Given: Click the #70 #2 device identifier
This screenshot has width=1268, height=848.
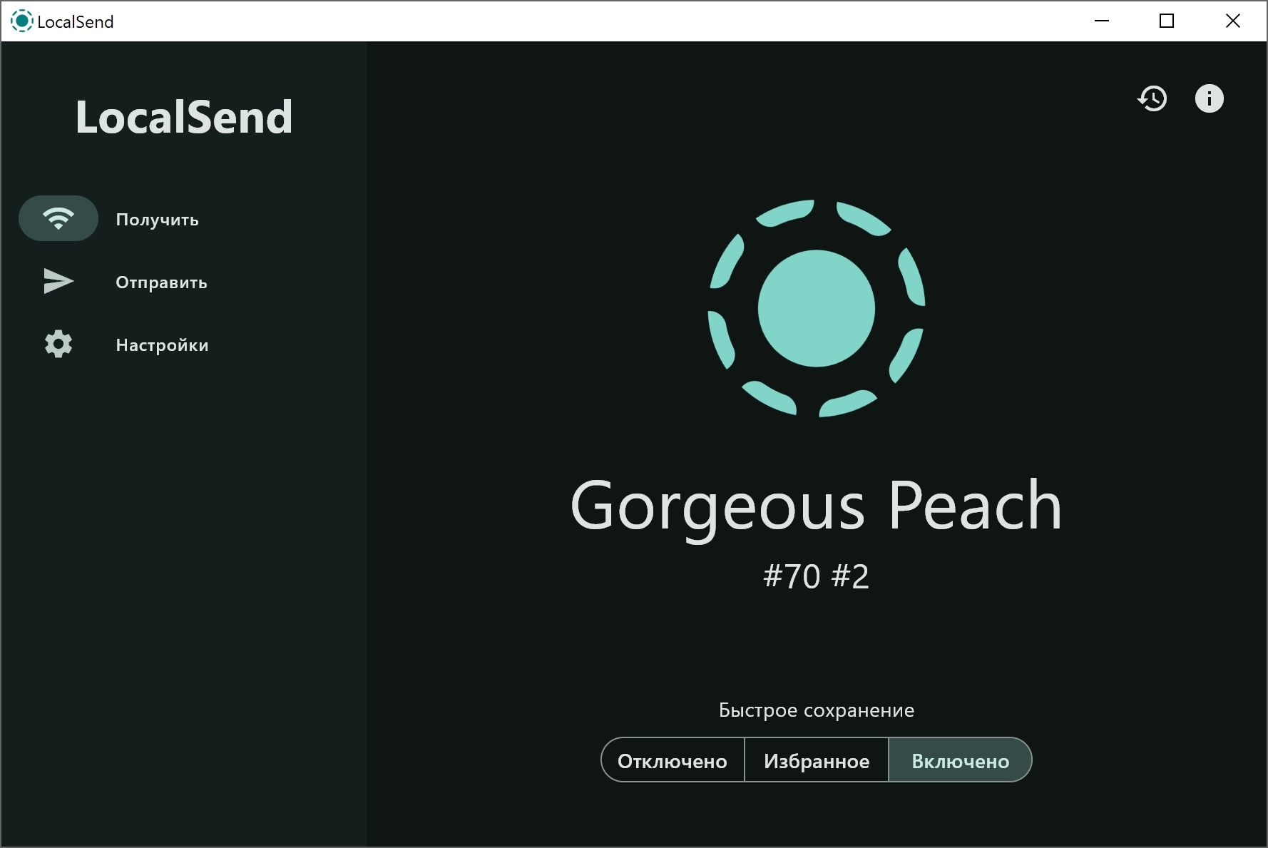Looking at the screenshot, I should pos(817,576).
